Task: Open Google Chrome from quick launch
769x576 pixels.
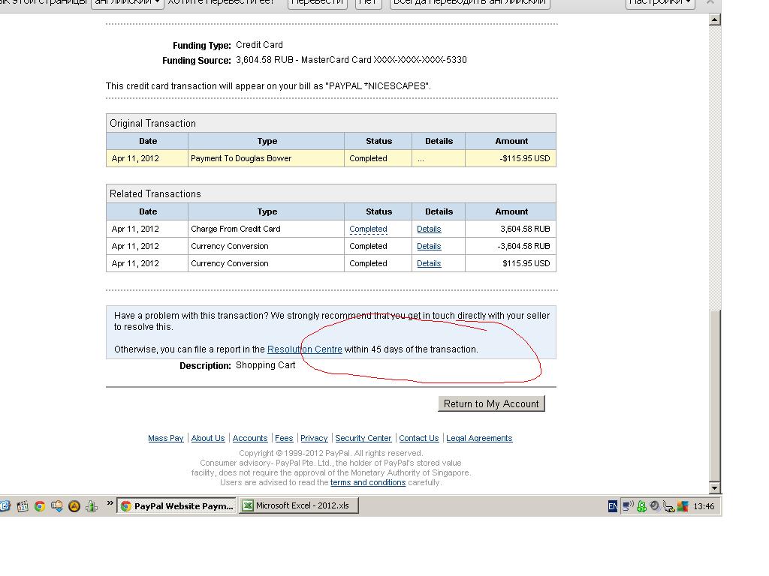Action: coord(40,506)
